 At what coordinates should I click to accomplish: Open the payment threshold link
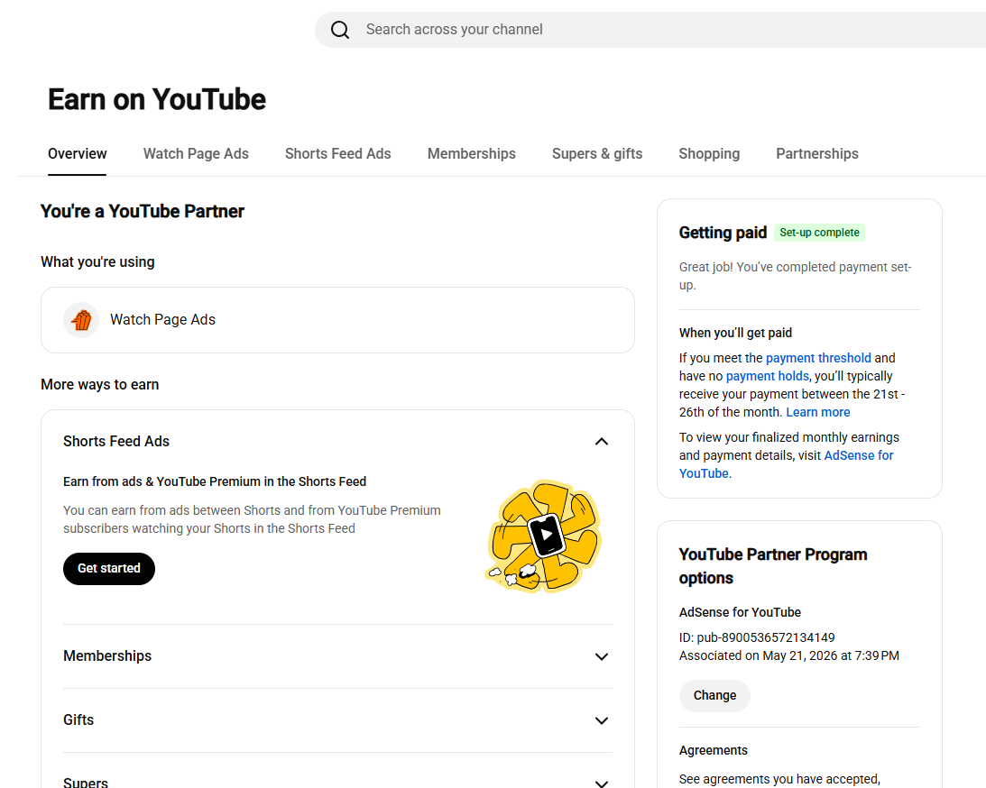[x=818, y=358]
